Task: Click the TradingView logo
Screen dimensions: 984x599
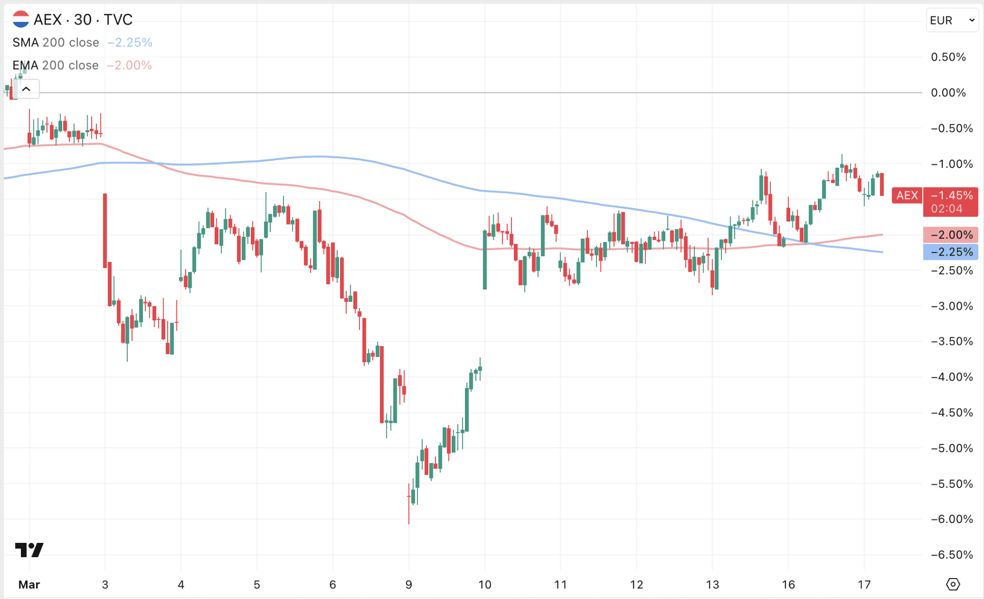Action: (29, 550)
